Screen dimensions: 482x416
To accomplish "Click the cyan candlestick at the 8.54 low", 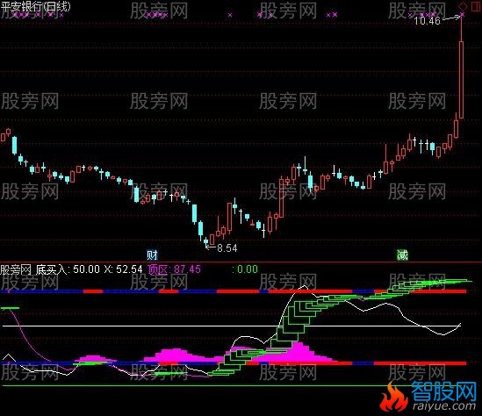I will click(205, 241).
